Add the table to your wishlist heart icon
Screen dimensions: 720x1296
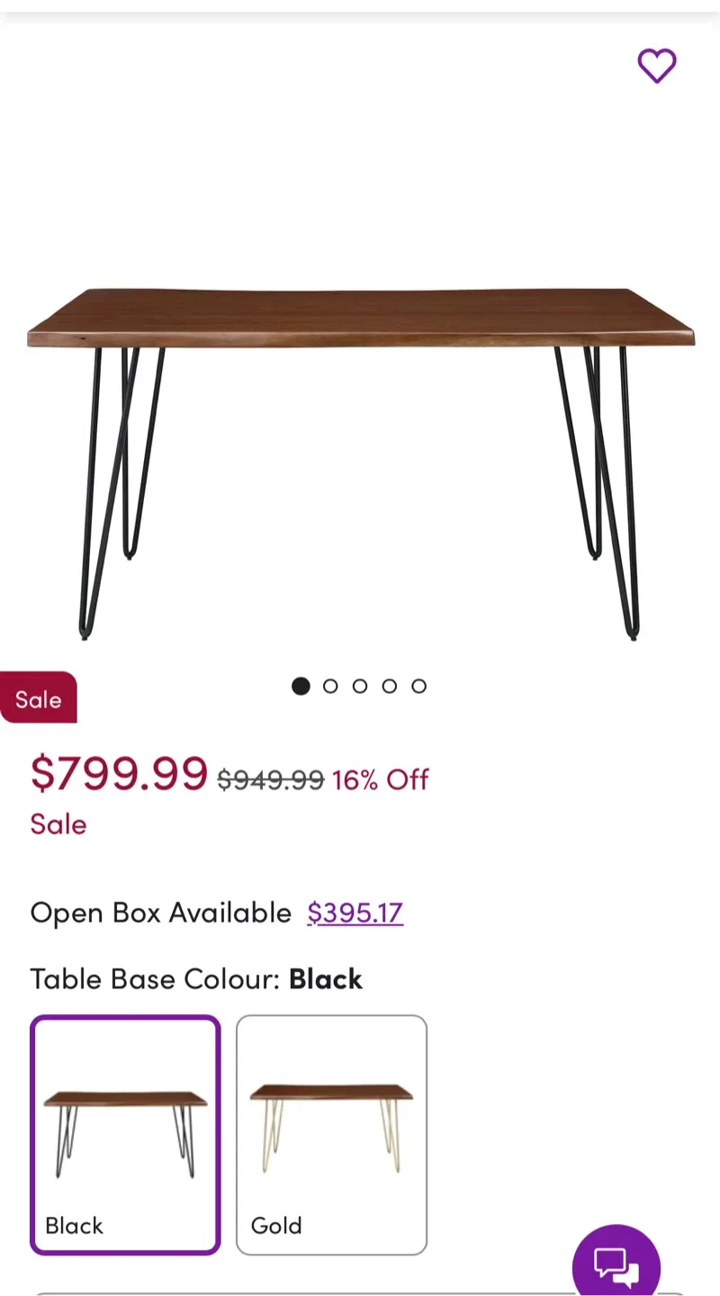(657, 66)
